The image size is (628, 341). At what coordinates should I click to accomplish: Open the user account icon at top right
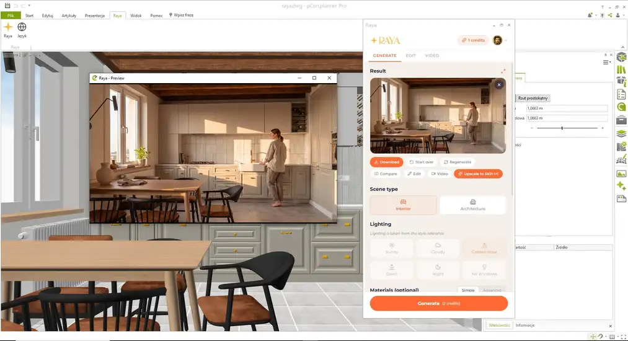pyautogui.click(x=618, y=15)
